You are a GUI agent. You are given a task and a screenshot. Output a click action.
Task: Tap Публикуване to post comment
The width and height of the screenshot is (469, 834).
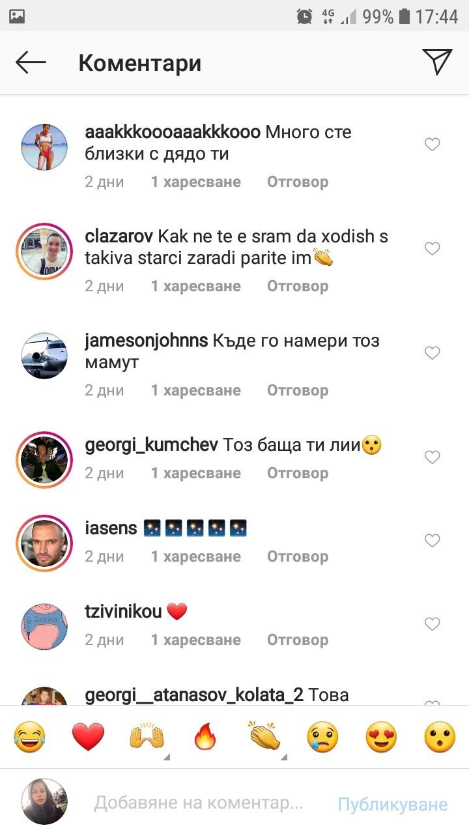[393, 804]
